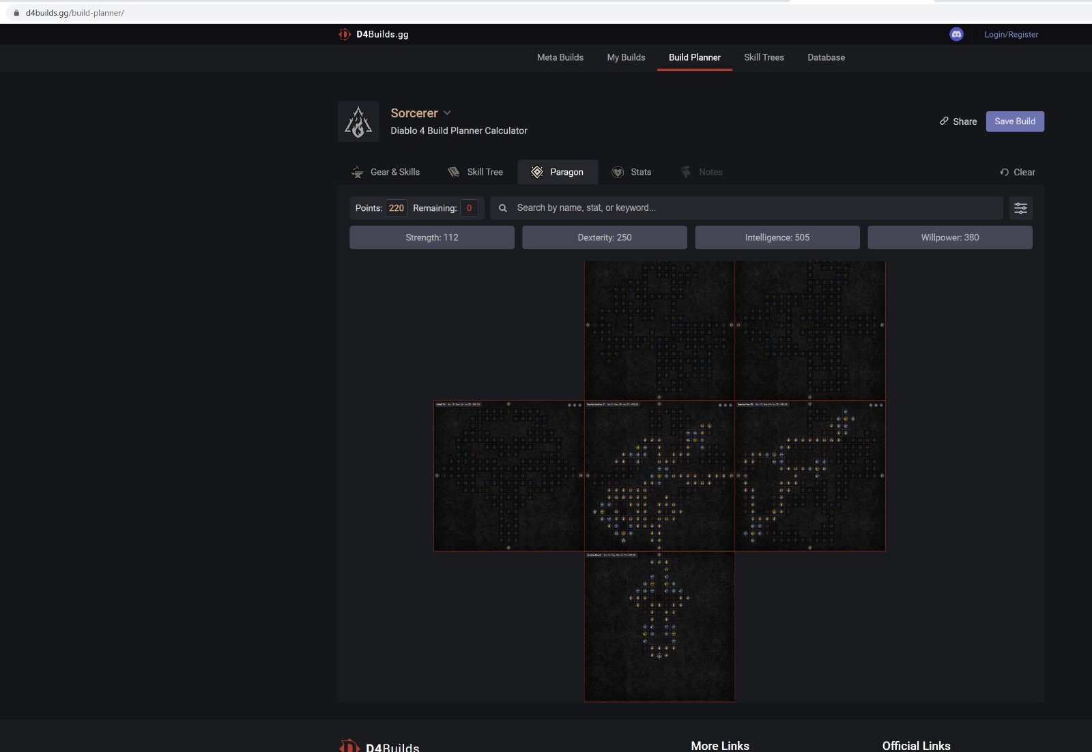The height and width of the screenshot is (752, 1092).
Task: Select the Paragon tab
Action: pyautogui.click(x=558, y=172)
